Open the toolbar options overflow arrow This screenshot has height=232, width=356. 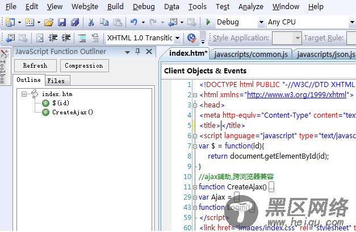[x=203, y=41]
